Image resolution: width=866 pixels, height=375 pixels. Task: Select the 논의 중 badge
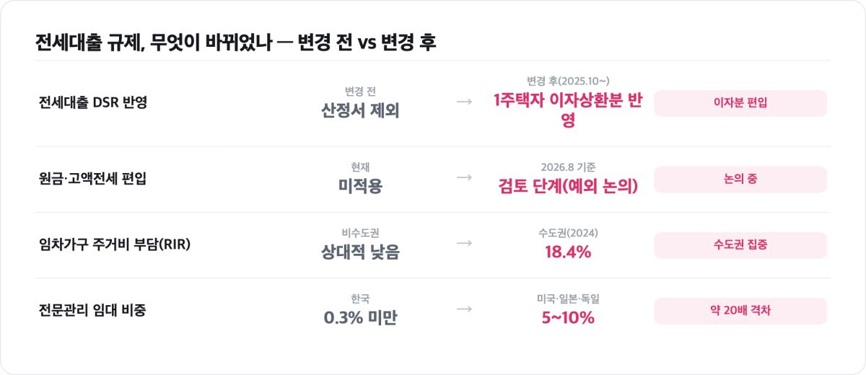(x=740, y=180)
